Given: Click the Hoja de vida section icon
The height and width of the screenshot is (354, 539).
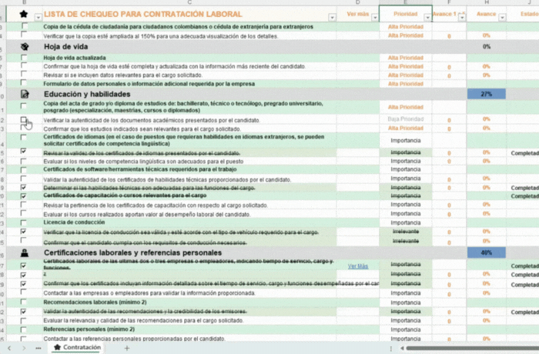Looking at the screenshot, I should (25, 47).
